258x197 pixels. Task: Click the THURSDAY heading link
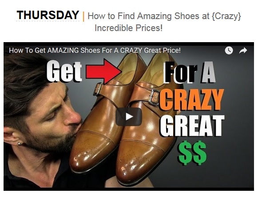coord(48,15)
